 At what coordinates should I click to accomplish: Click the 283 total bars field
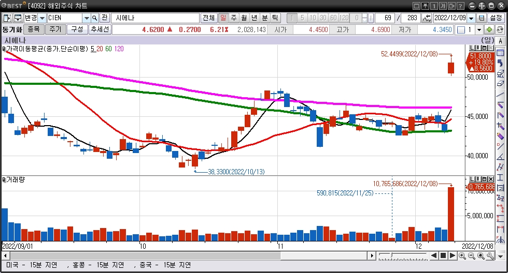click(x=411, y=18)
